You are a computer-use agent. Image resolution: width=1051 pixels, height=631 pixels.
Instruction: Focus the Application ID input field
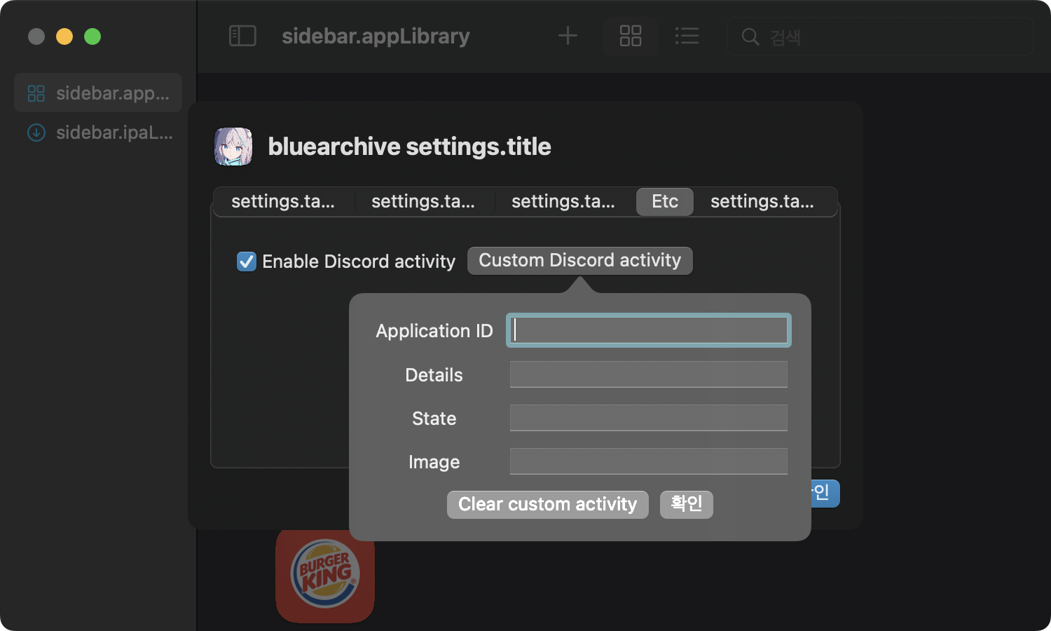[649, 330]
